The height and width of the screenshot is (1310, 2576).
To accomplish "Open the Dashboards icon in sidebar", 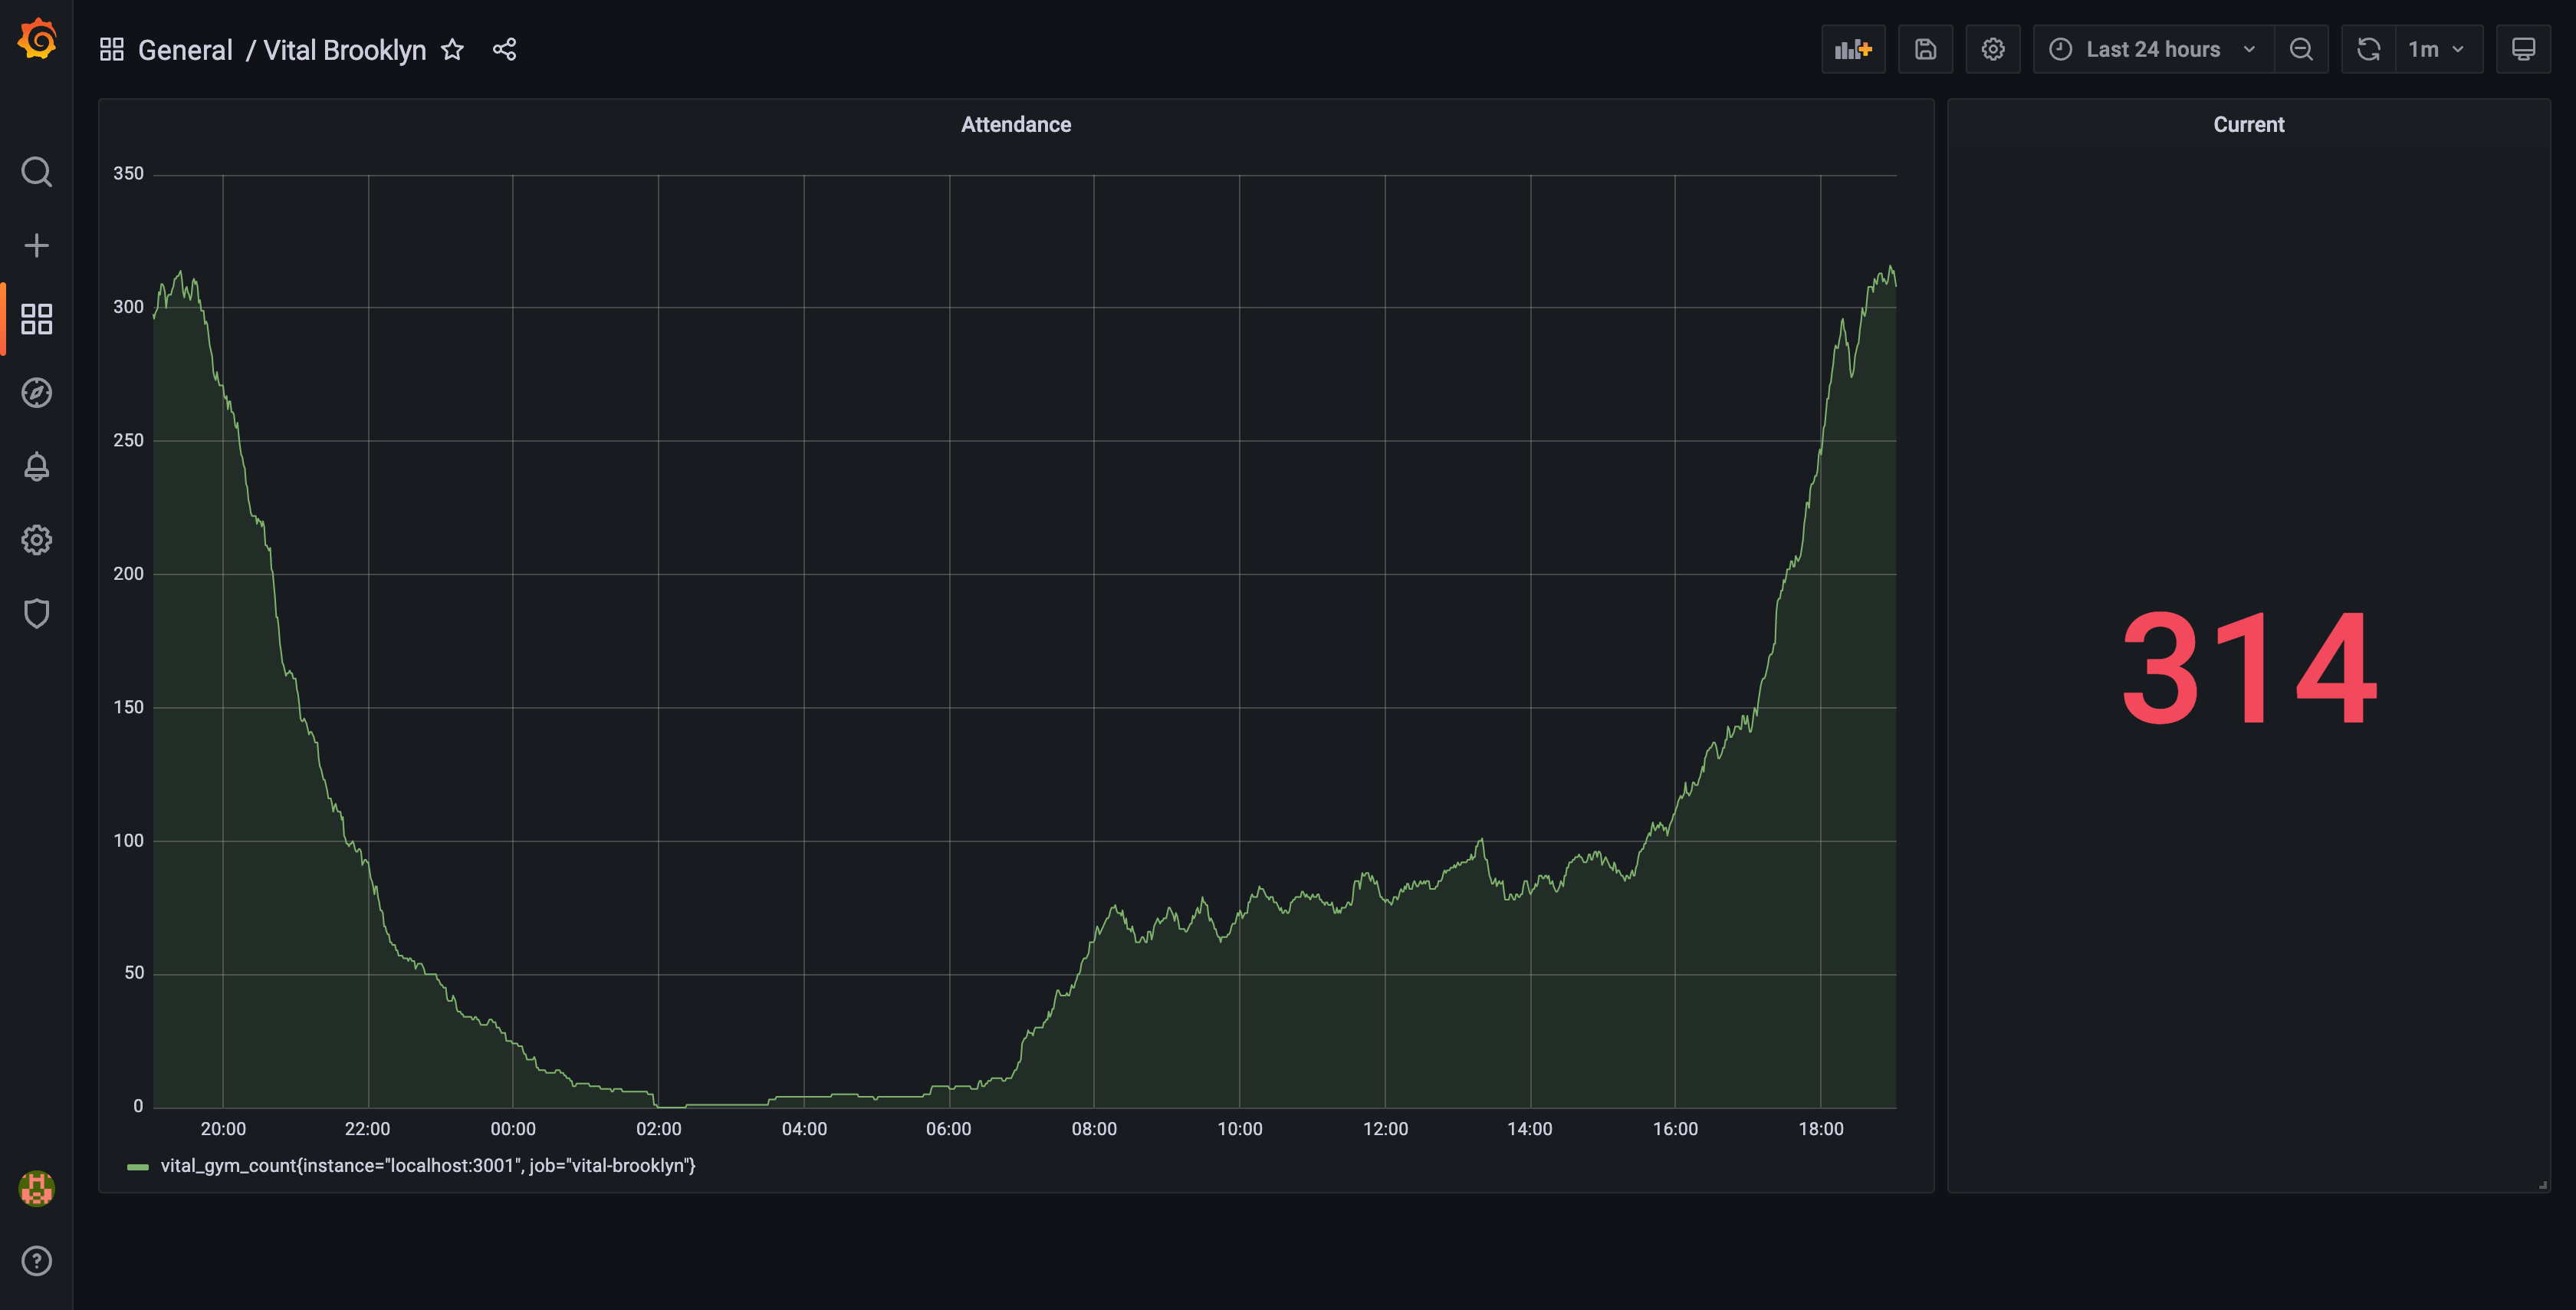I will click(x=36, y=319).
